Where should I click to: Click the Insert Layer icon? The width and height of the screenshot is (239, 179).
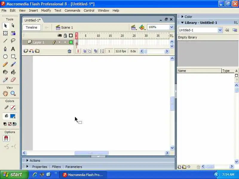point(25,51)
